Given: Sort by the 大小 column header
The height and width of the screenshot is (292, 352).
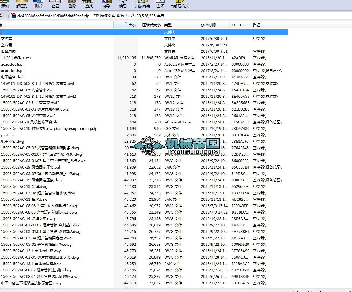Looking at the screenshot, I should [126, 25].
